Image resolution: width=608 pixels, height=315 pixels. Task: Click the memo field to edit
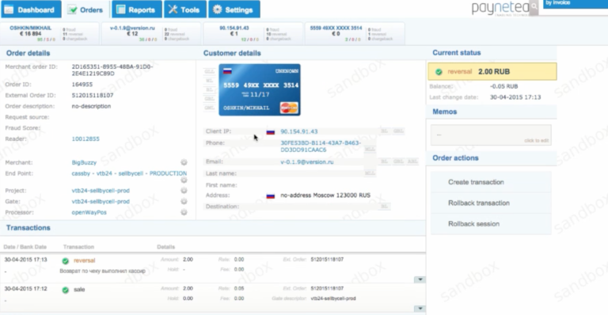tap(491, 135)
